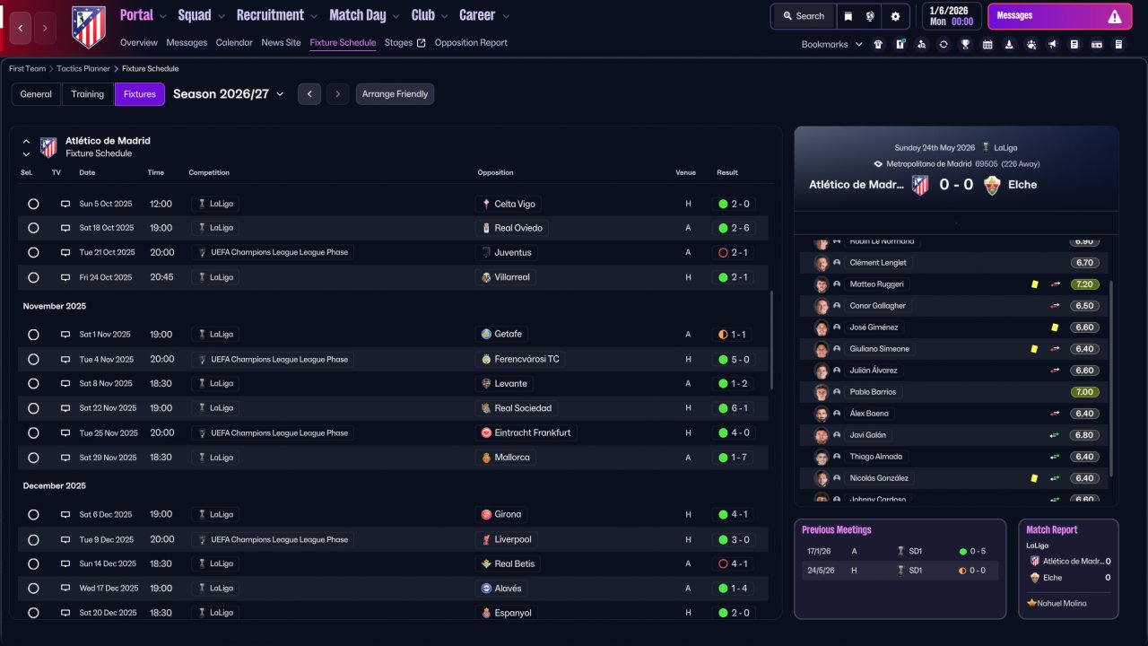Open the bookmark icon beside Search
1148x646 pixels.
848,16
